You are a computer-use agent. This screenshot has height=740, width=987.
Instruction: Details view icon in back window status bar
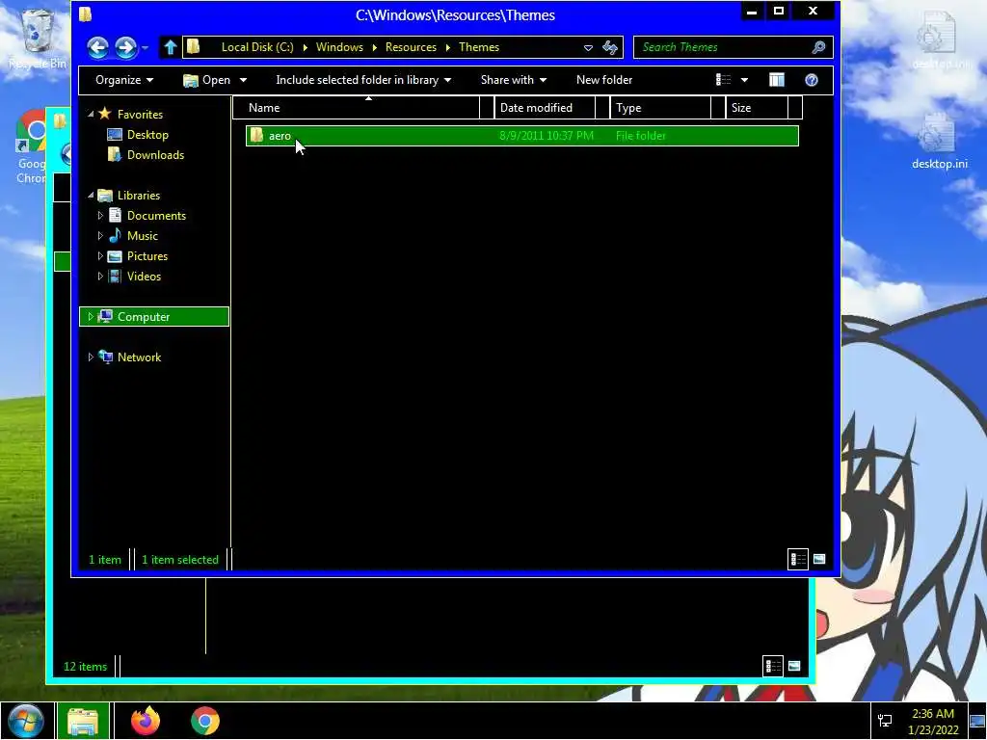pyautogui.click(x=773, y=666)
